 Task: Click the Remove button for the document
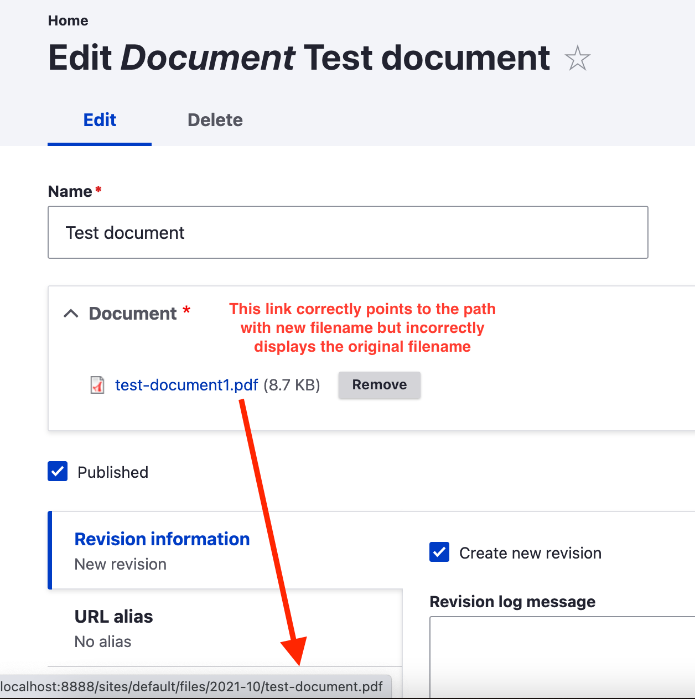click(x=379, y=384)
